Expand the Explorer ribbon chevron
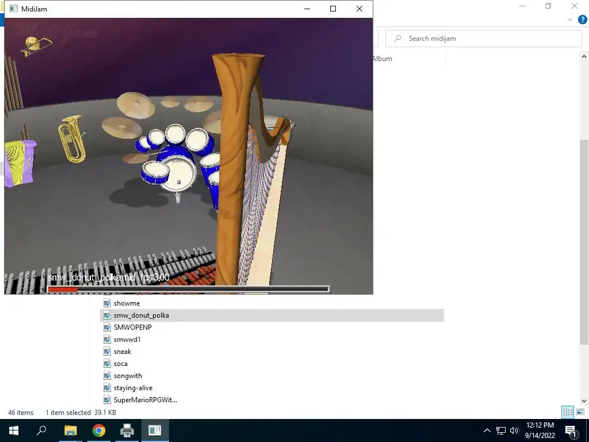 pos(570,20)
